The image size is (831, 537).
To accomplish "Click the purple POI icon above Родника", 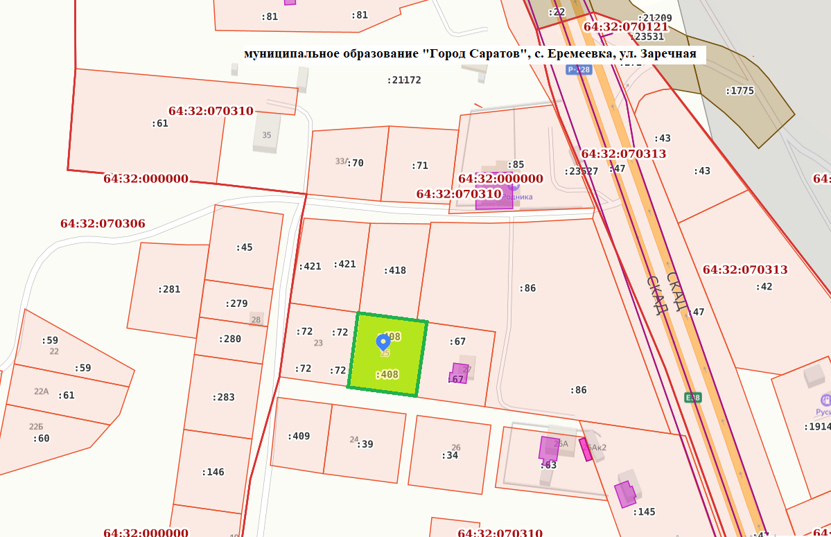I will 514,187.
